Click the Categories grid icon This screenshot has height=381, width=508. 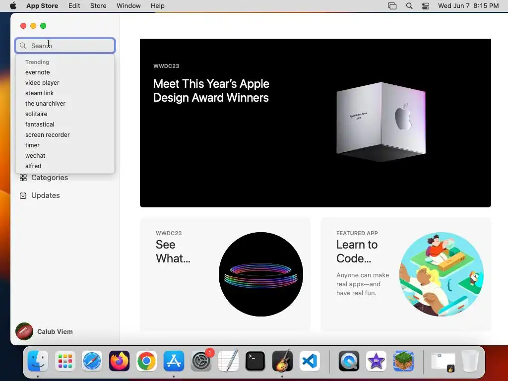click(x=23, y=178)
